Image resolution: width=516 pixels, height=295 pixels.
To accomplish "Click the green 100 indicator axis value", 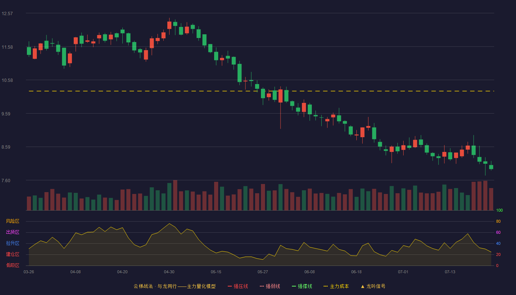I will [x=499, y=211].
